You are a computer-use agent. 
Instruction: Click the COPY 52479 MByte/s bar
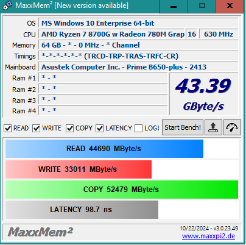pos(122,190)
